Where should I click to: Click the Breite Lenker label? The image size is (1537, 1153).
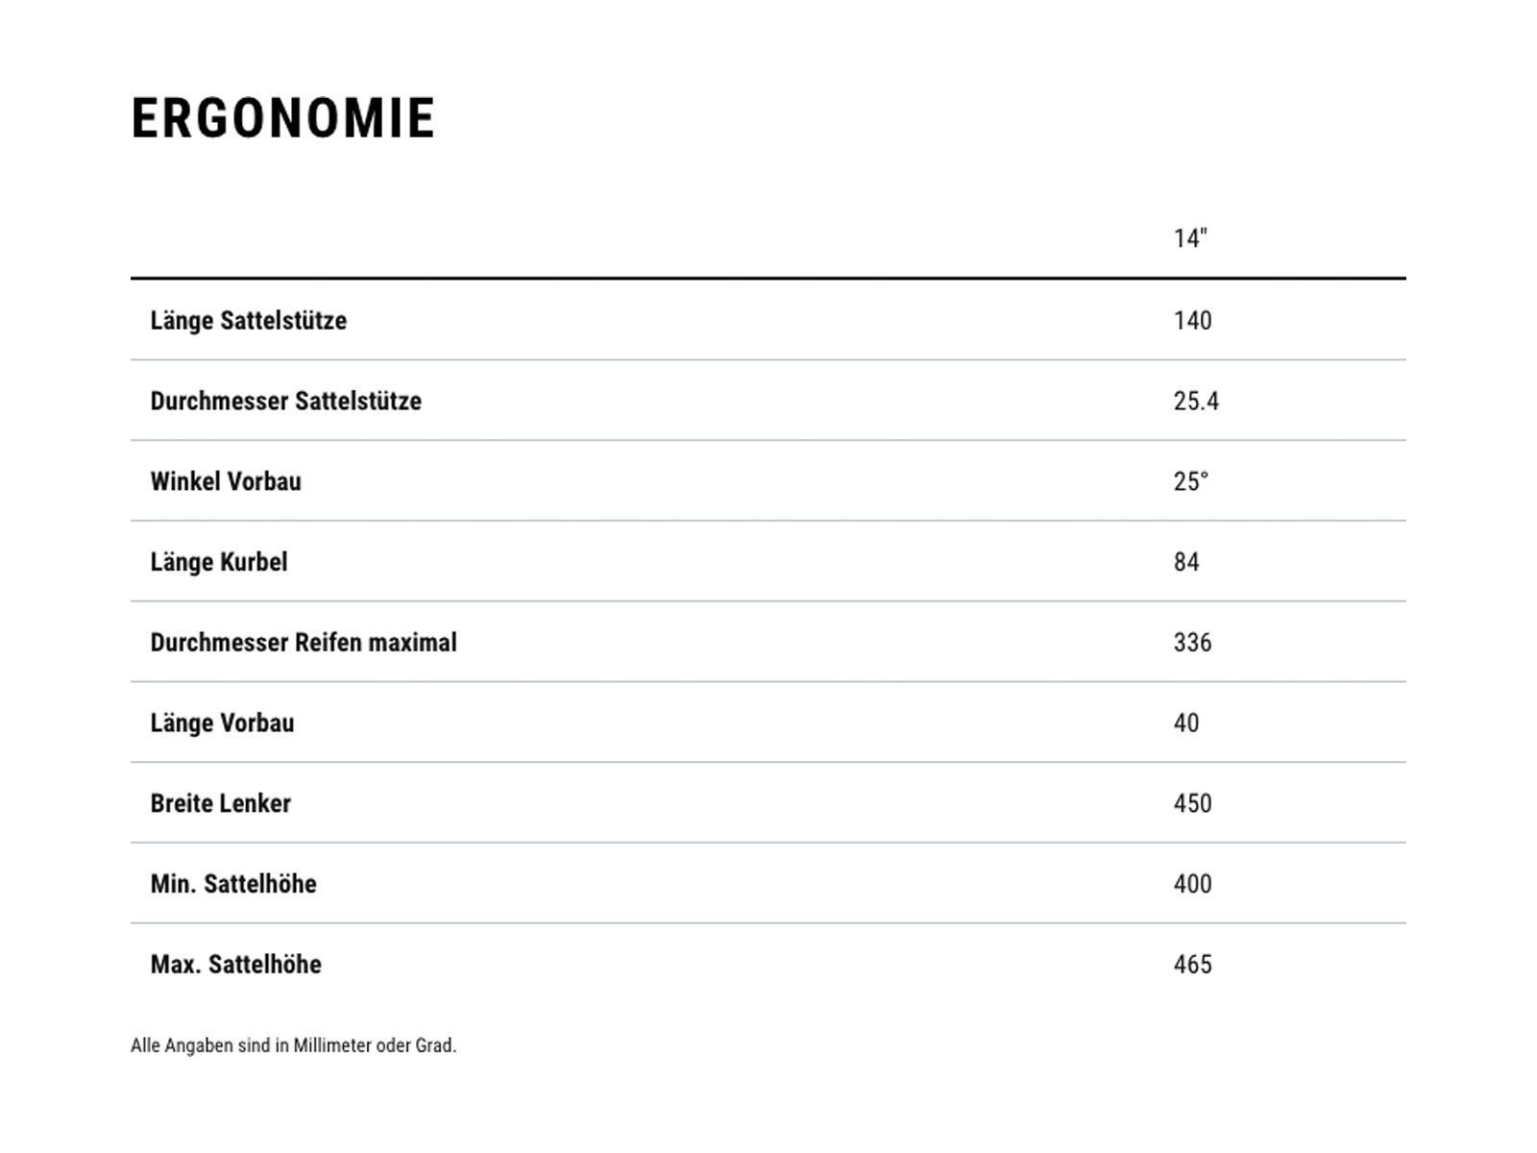[220, 803]
